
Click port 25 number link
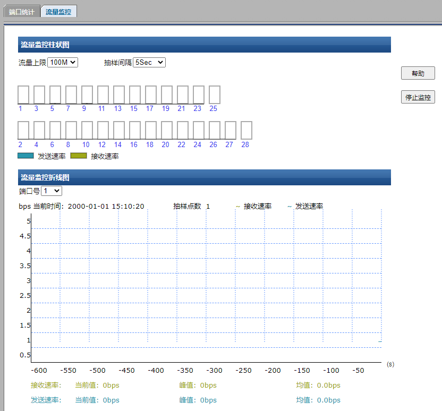[x=214, y=108]
